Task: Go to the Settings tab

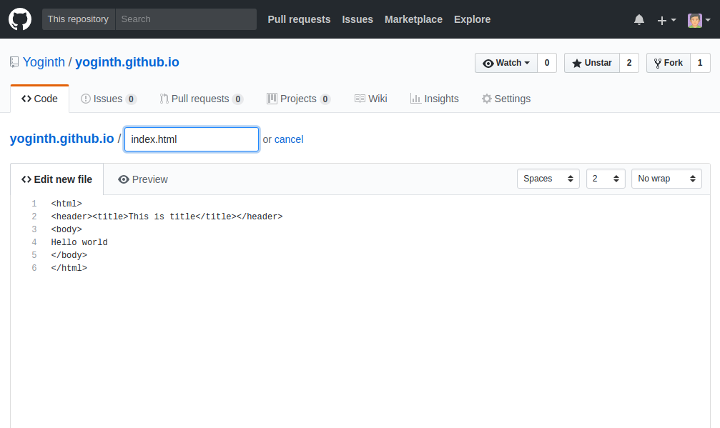Action: point(506,99)
